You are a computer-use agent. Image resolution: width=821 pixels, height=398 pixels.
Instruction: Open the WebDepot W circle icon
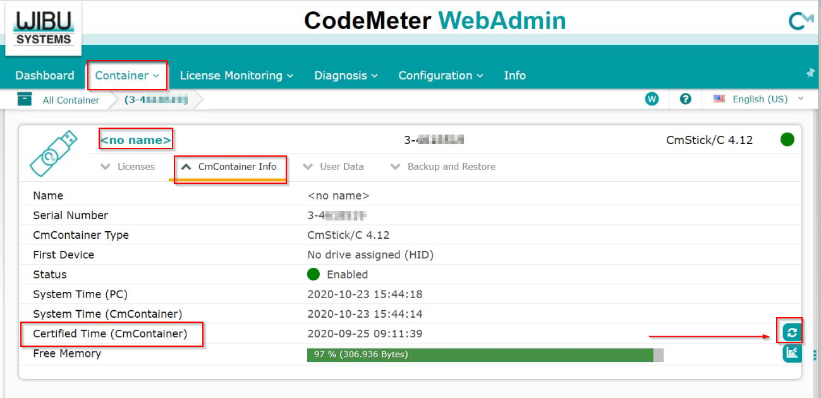pyautogui.click(x=652, y=99)
